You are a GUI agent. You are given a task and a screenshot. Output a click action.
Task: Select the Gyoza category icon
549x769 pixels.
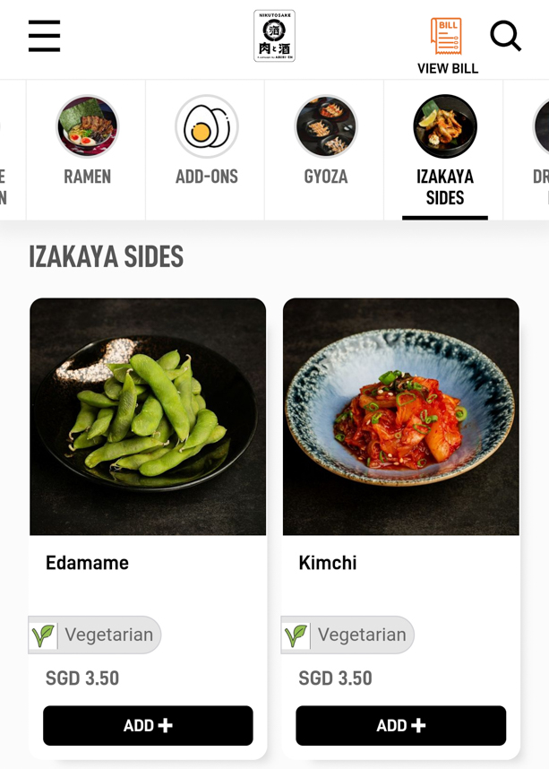click(x=326, y=126)
